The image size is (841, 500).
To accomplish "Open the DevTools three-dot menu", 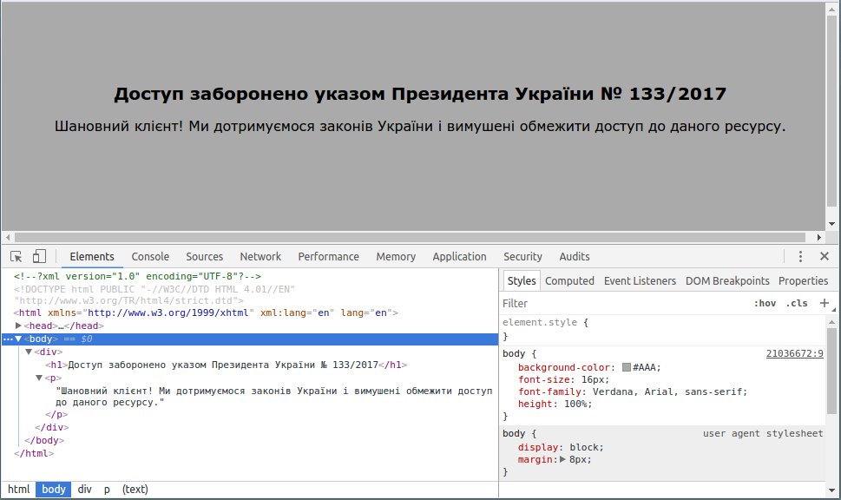I will (801, 256).
